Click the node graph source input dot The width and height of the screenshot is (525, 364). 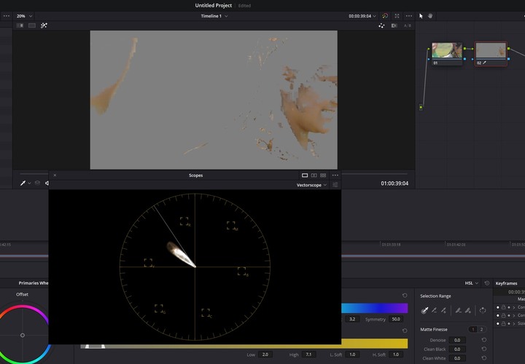pyautogui.click(x=421, y=107)
